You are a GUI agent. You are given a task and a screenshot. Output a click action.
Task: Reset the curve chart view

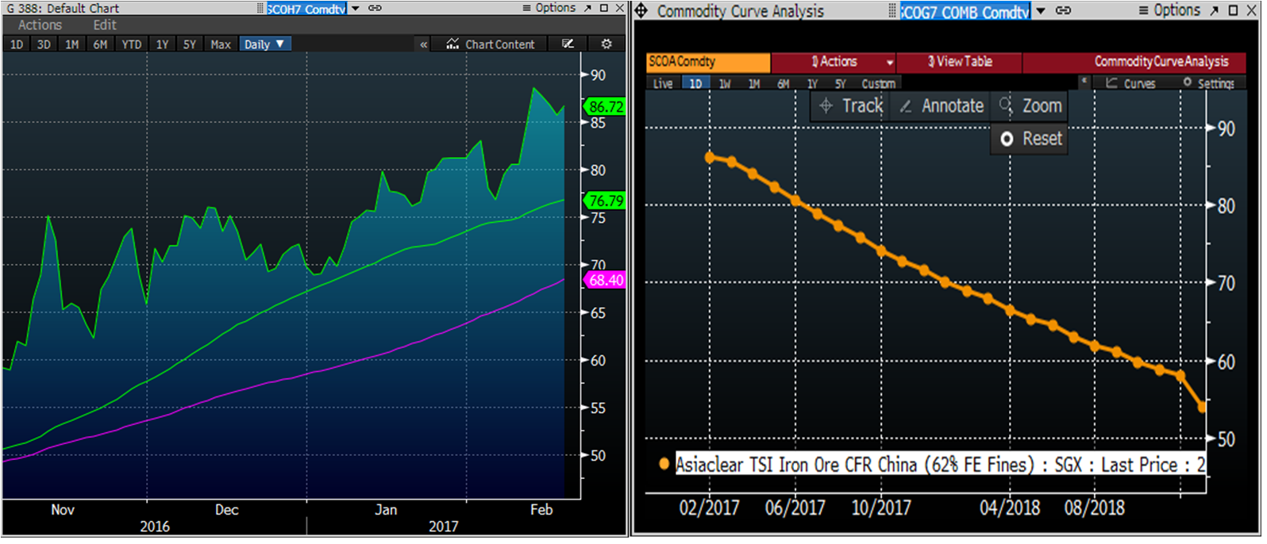[1030, 139]
